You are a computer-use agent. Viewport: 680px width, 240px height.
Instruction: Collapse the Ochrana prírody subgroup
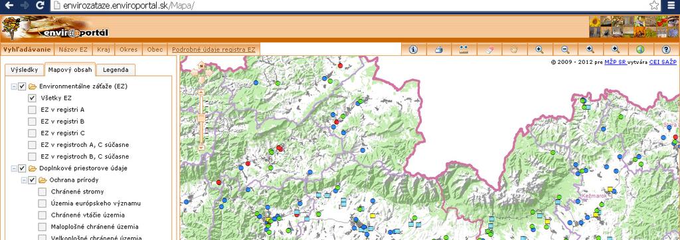click(25, 180)
